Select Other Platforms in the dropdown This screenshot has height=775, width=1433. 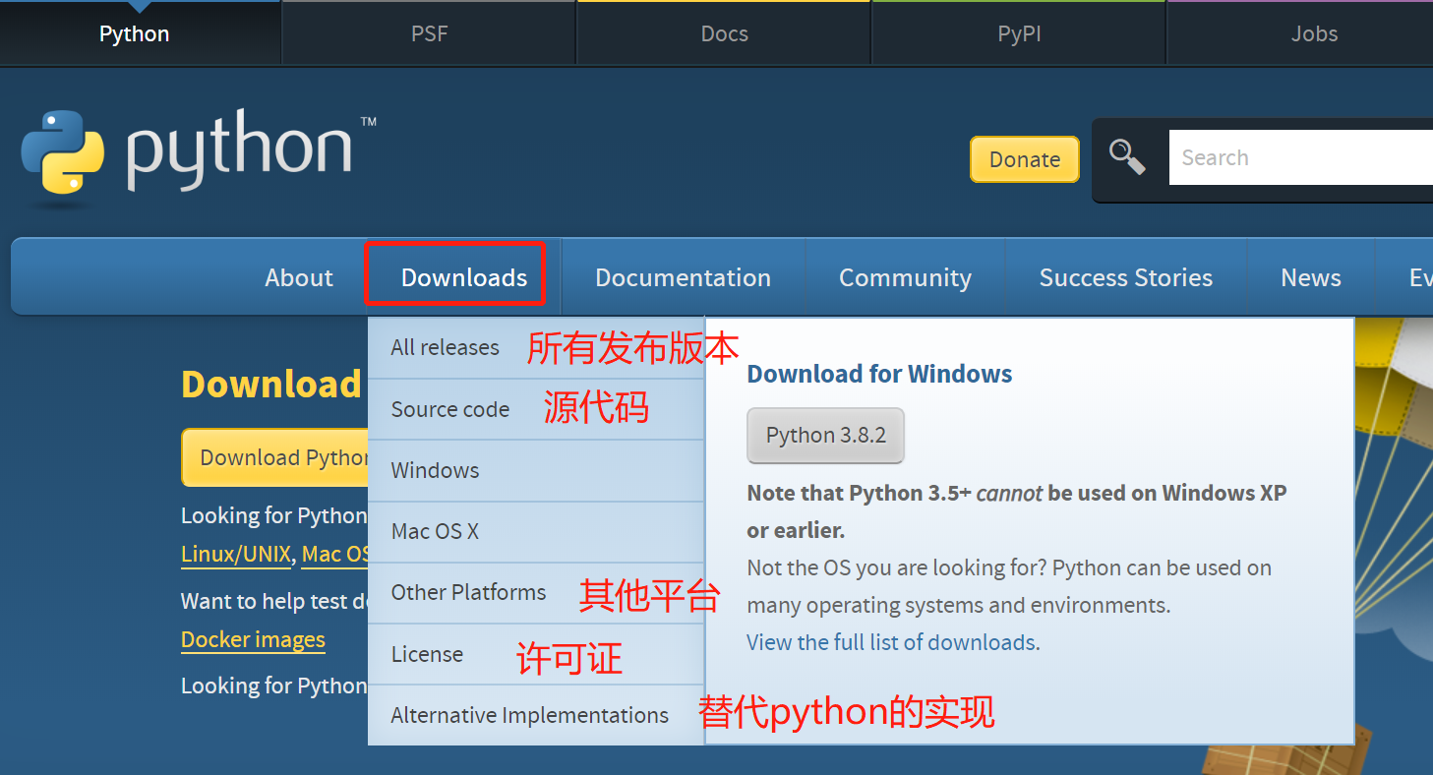[536, 592]
